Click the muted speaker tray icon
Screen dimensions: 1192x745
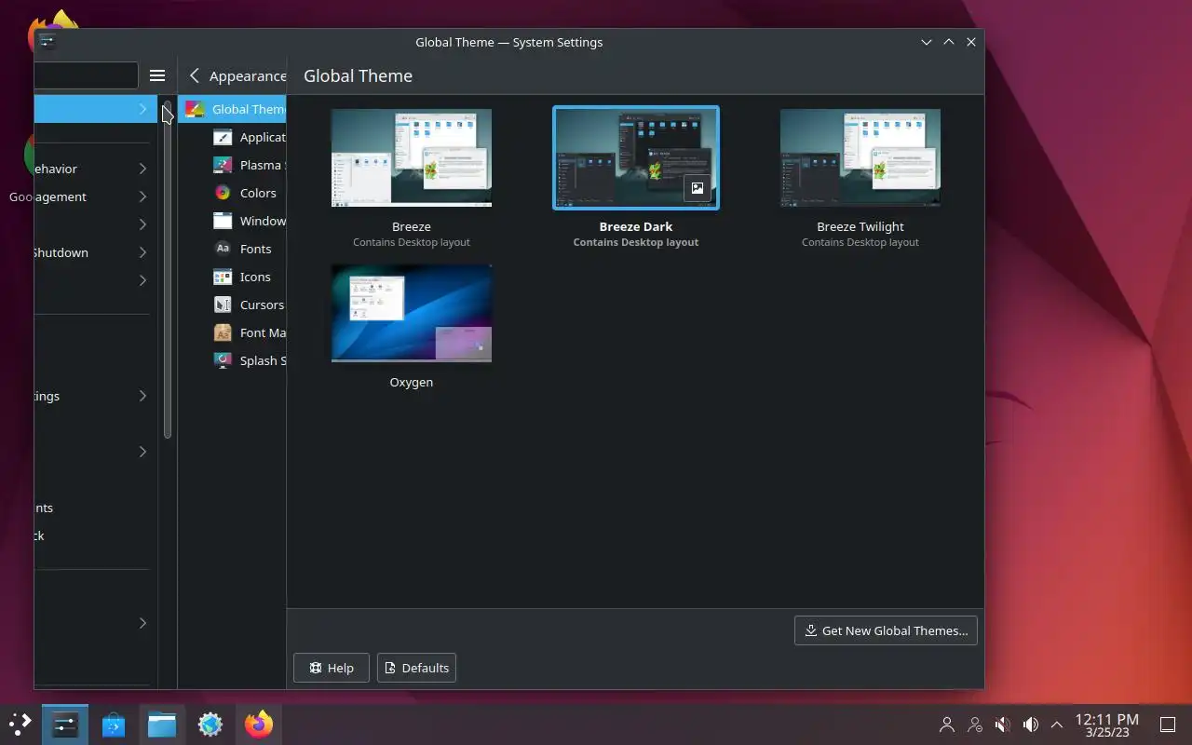1003,725
